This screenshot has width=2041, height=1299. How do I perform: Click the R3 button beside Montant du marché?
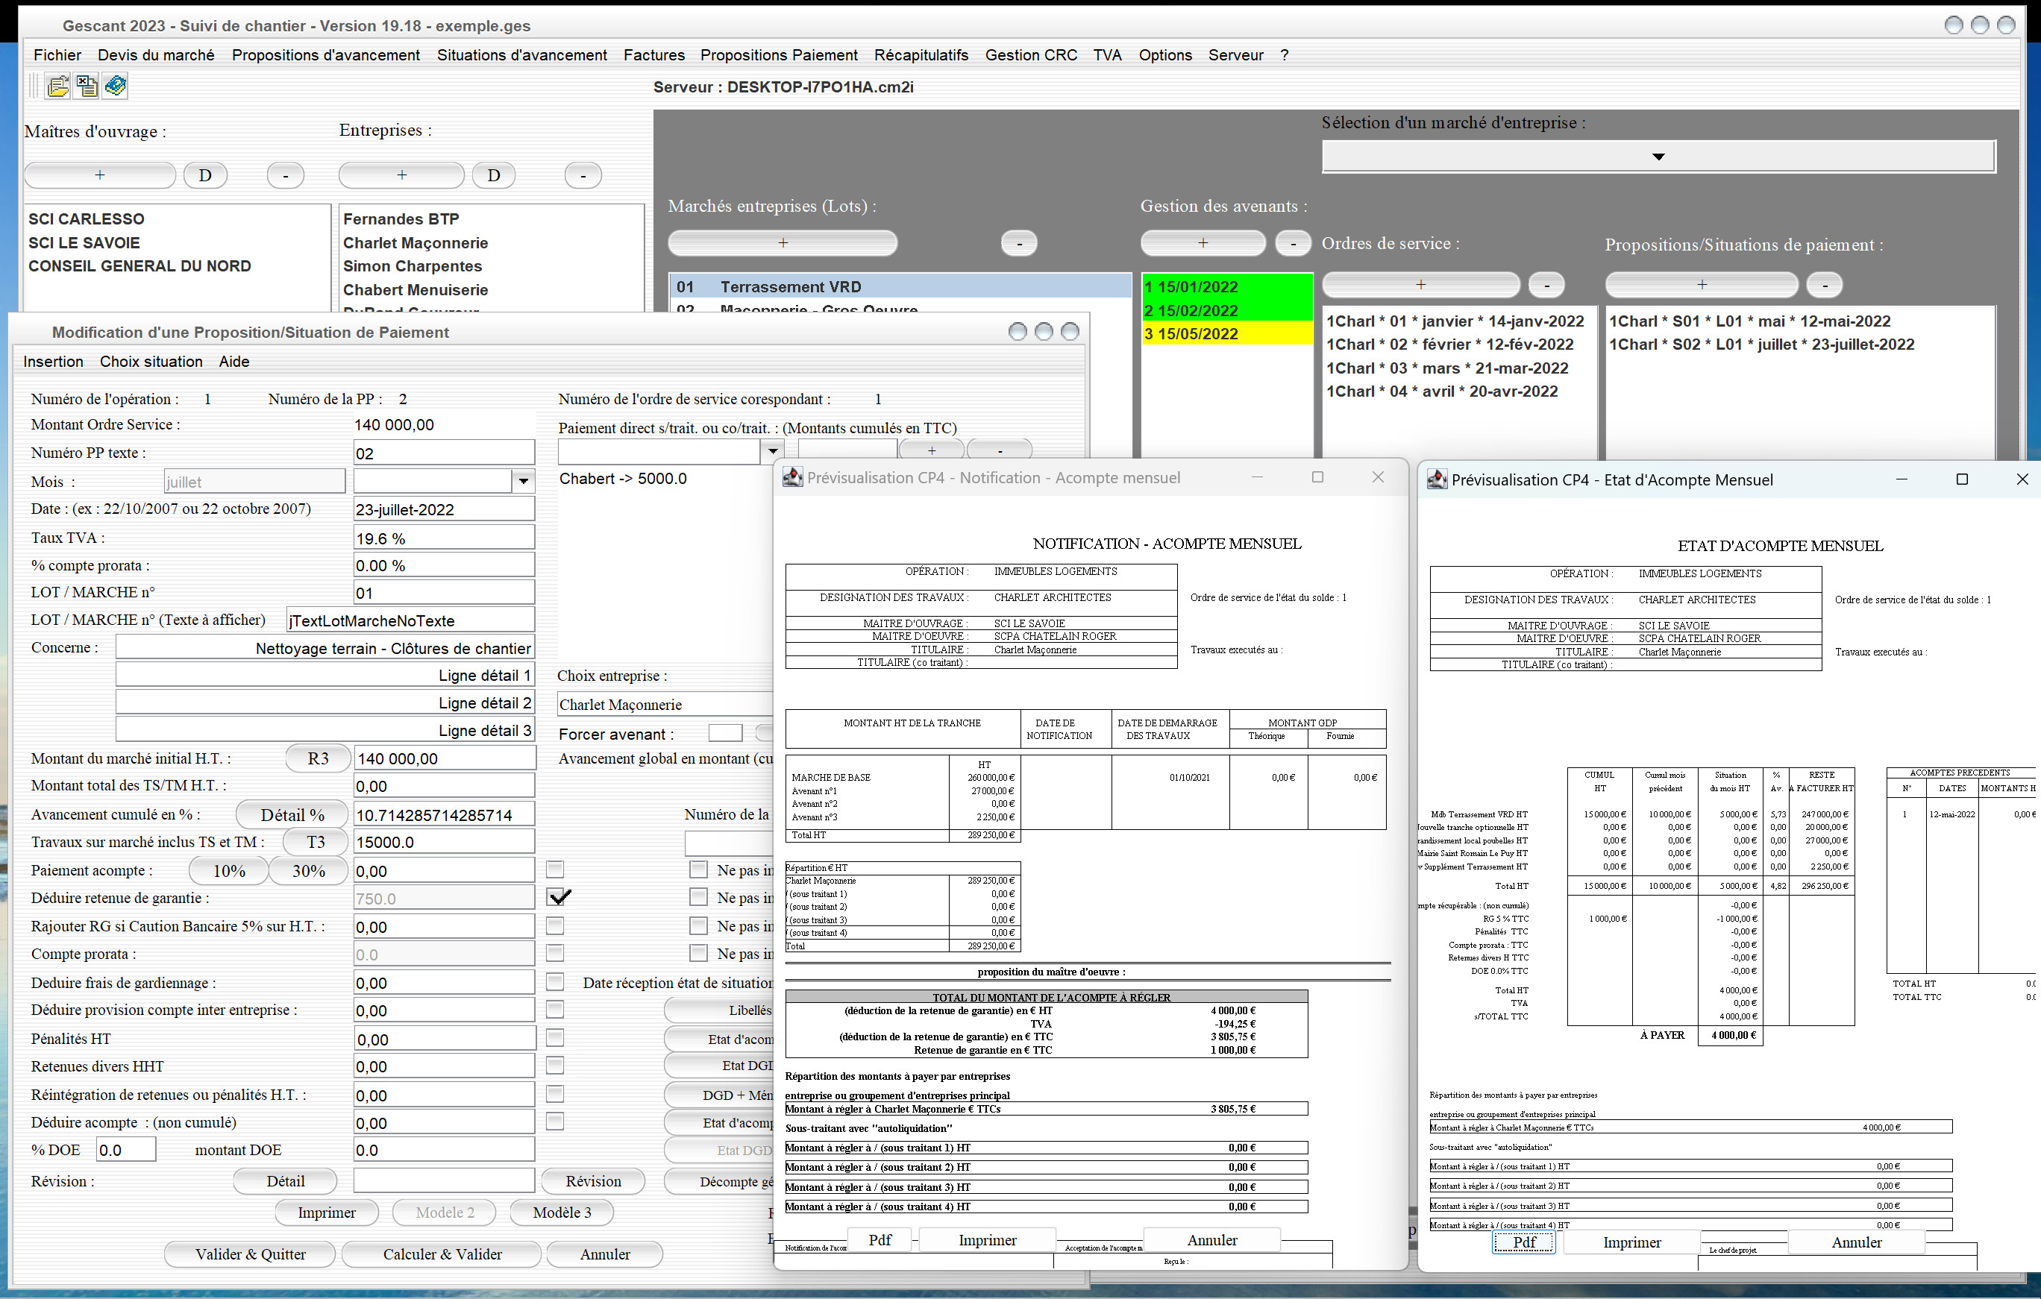pos(318,758)
